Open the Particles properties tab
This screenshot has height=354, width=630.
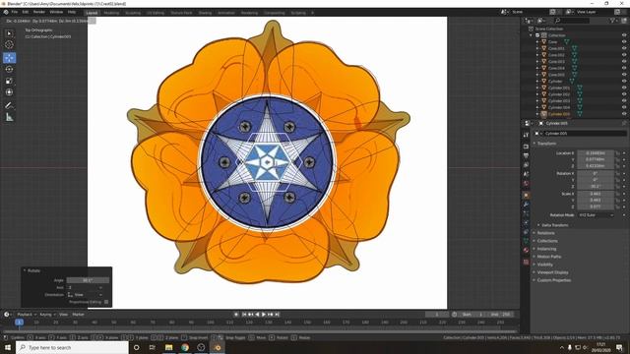tap(526, 213)
